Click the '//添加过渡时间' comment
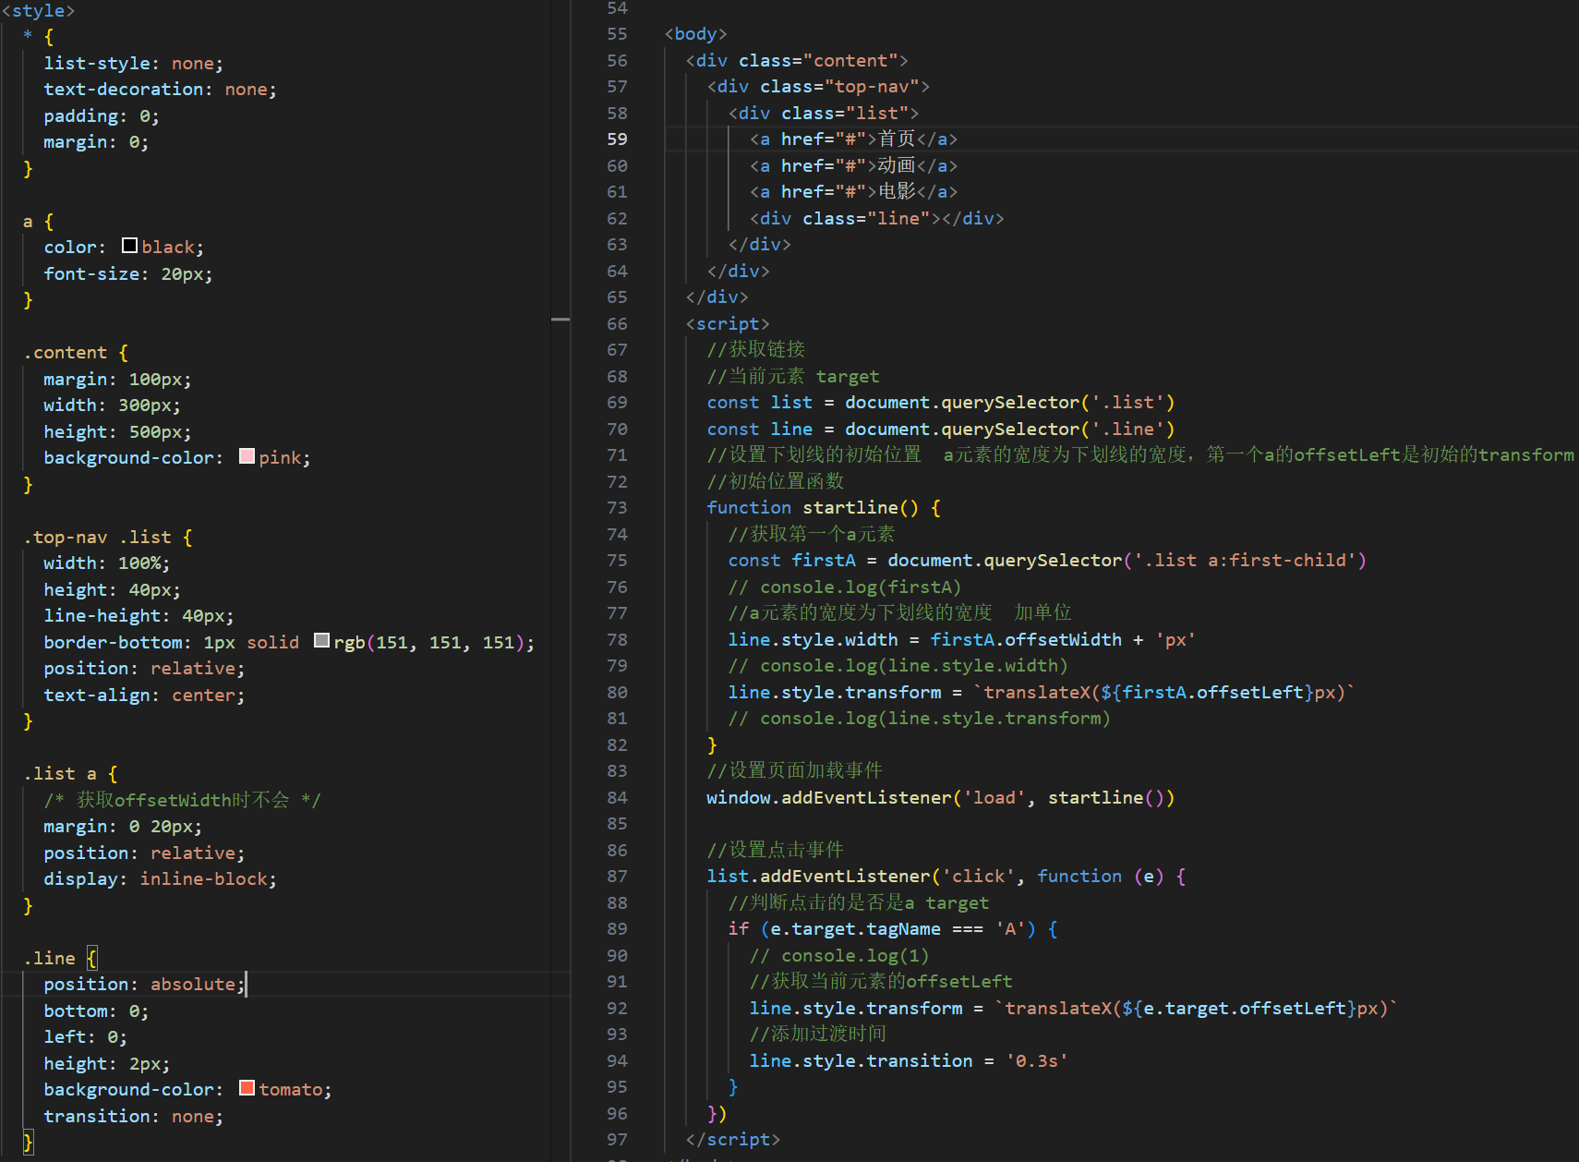 pyautogui.click(x=818, y=1035)
